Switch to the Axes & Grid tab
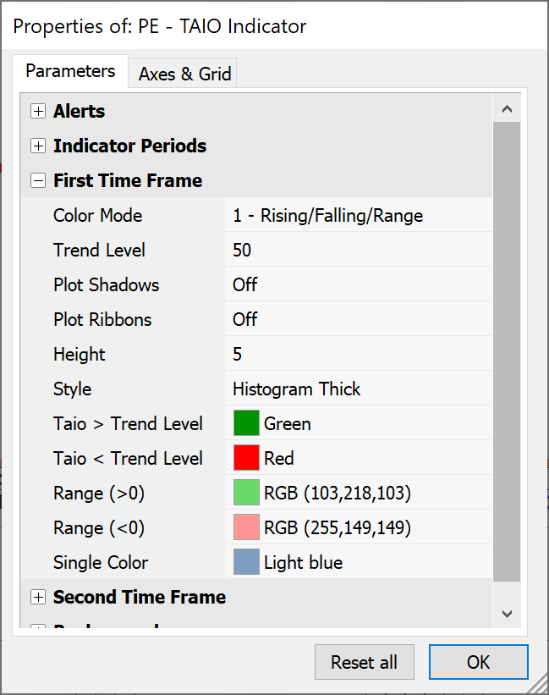Viewport: 549px width, 695px height. (184, 74)
